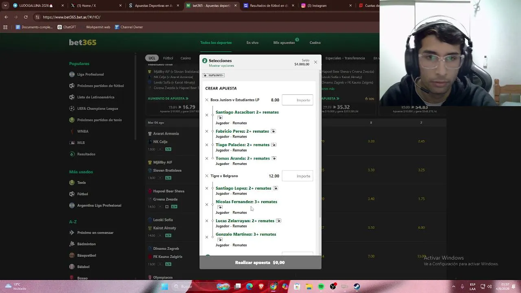Open Steam from taskbar
521x293 pixels.
(x=357, y=286)
